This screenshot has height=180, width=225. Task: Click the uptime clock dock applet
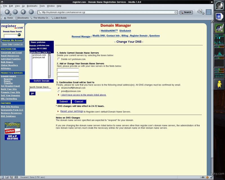219,75
